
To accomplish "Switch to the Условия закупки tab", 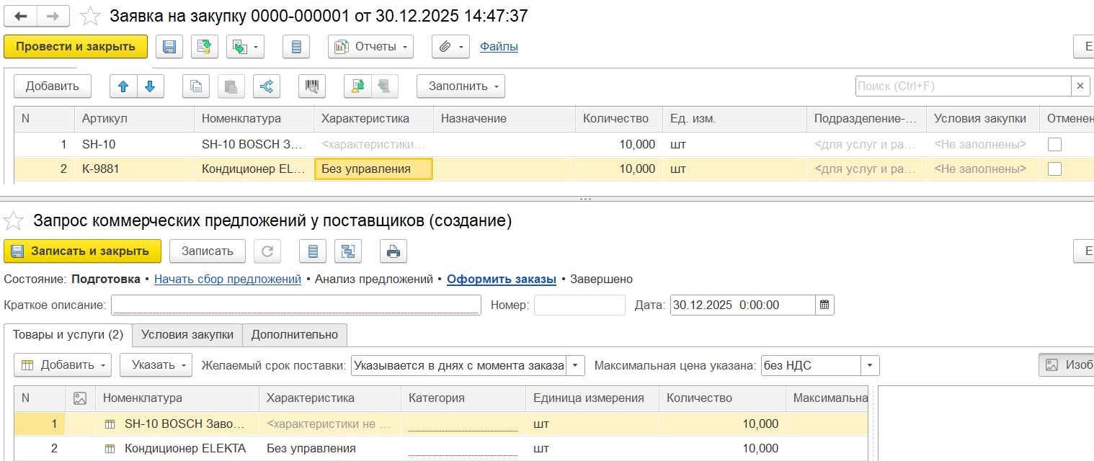I will pos(187,334).
